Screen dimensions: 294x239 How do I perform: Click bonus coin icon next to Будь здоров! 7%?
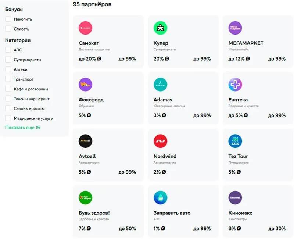tap(89, 228)
